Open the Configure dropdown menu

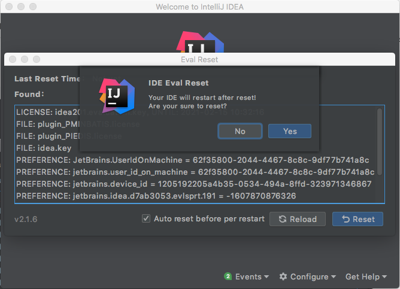click(307, 276)
